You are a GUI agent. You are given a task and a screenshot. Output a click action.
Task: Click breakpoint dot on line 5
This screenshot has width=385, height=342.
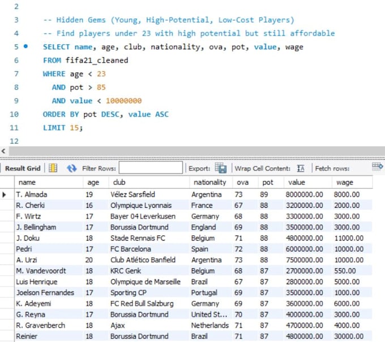[x=26, y=46]
